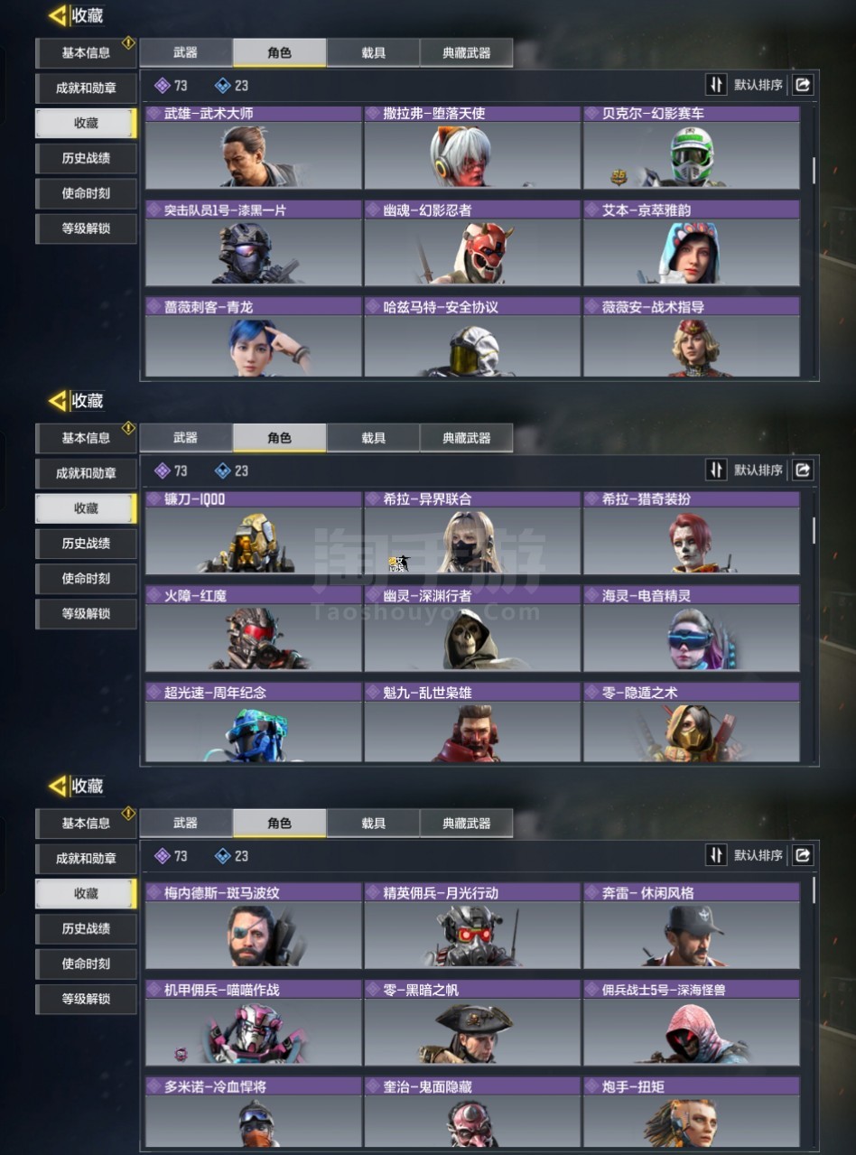Open the 武雄-武术大师 character card

[253, 147]
